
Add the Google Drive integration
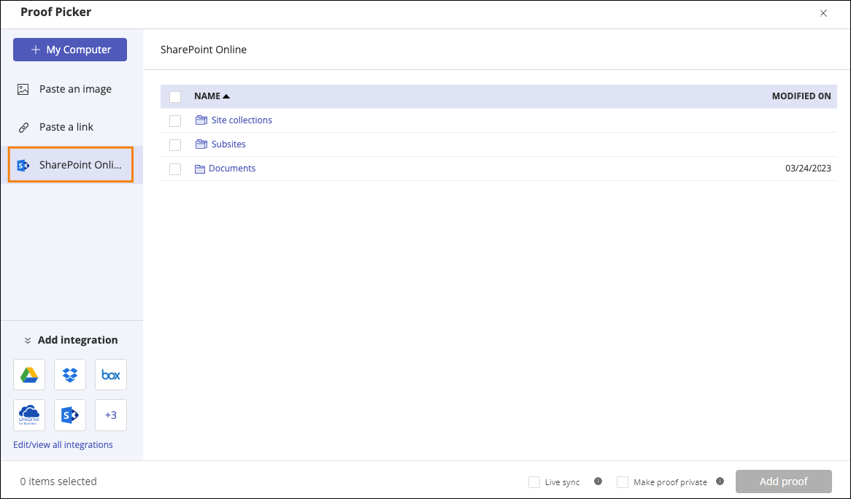29,375
